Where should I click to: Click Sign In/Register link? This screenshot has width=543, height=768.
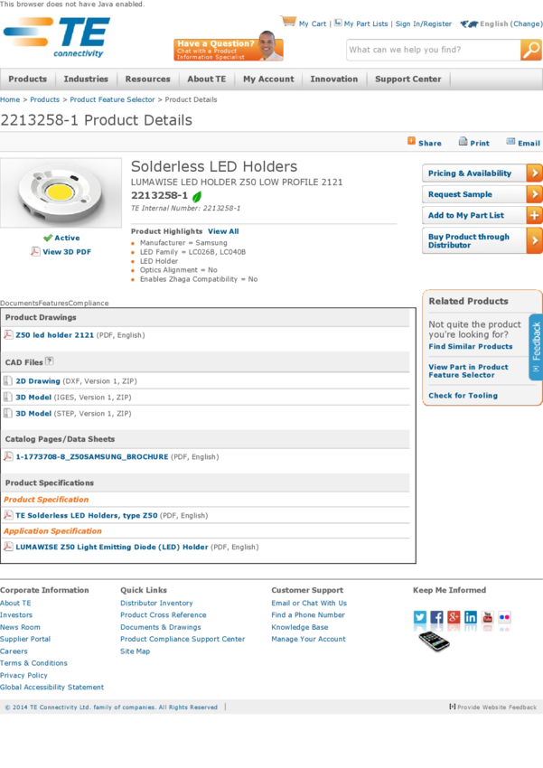[424, 23]
